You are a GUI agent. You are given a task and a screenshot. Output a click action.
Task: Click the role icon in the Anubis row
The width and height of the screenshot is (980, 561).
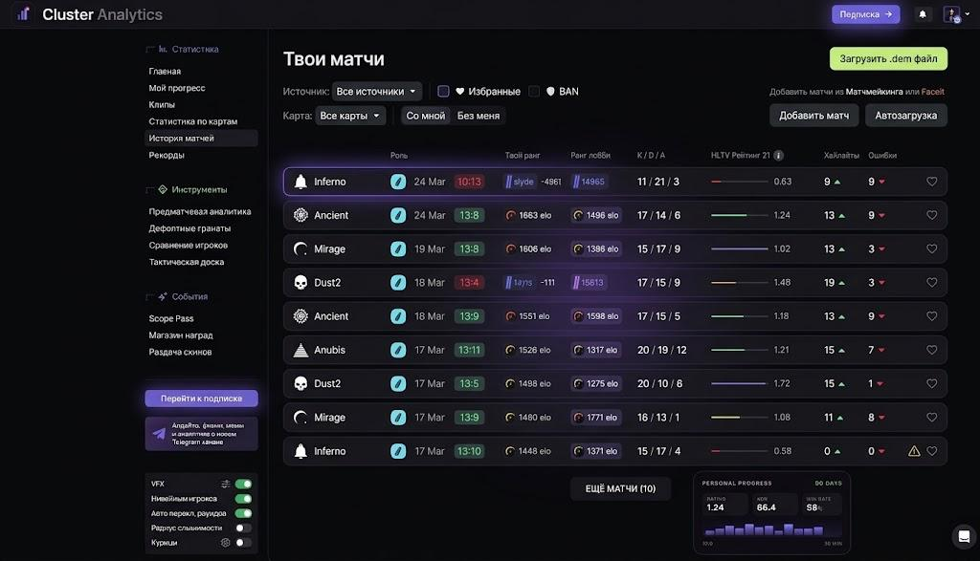coord(398,350)
